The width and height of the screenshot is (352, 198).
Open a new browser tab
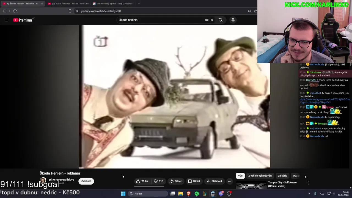pos(139,4)
